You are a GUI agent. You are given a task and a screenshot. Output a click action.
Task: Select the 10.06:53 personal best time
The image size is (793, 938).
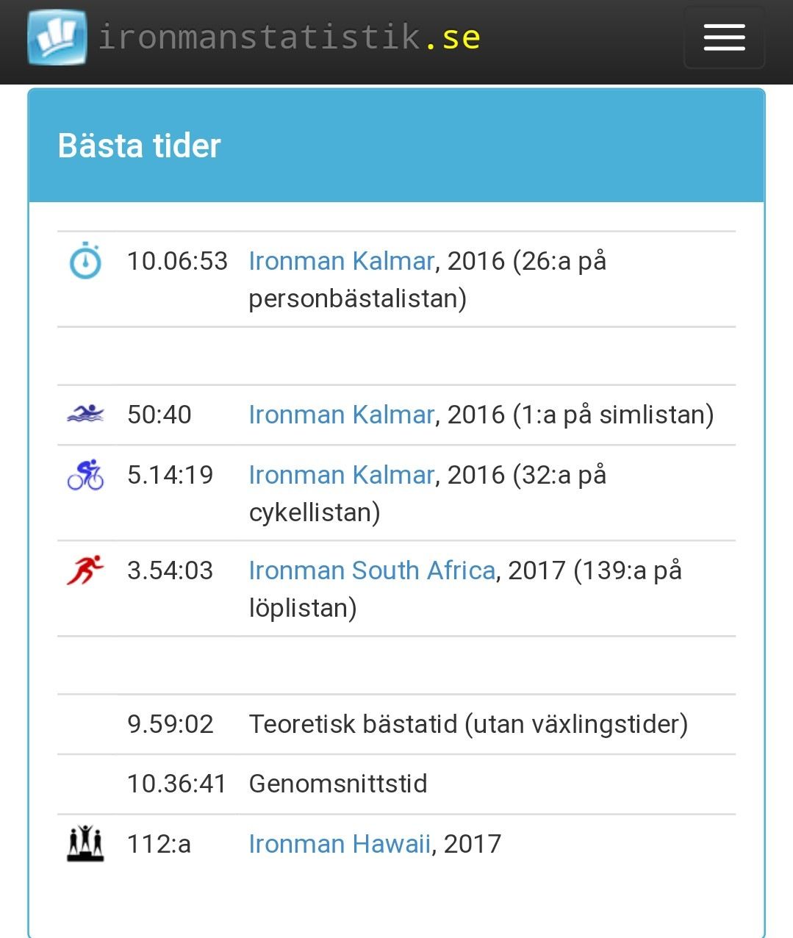(x=177, y=261)
